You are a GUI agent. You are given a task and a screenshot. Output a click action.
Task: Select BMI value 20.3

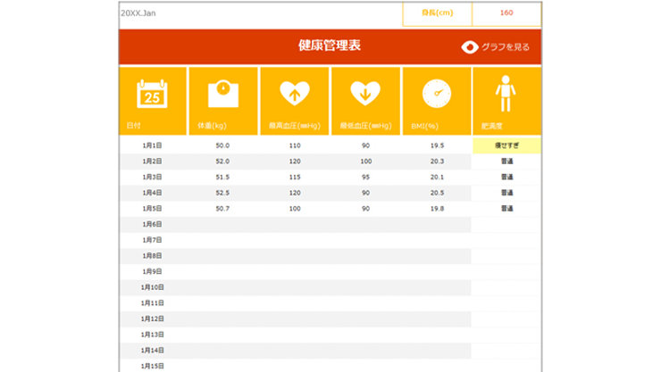click(437, 161)
